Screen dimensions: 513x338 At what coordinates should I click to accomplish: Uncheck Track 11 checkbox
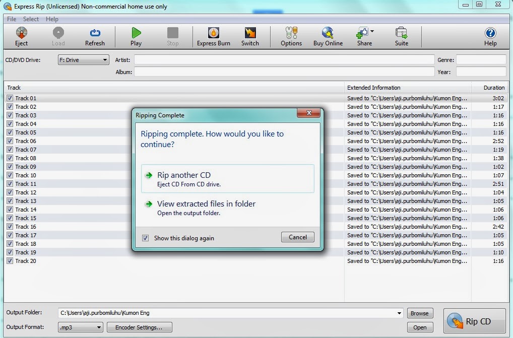tap(10, 184)
